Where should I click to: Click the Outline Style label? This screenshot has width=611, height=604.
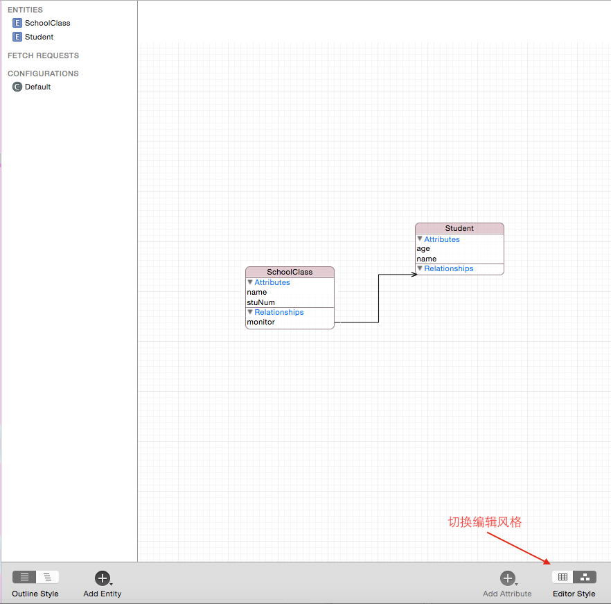click(x=35, y=594)
